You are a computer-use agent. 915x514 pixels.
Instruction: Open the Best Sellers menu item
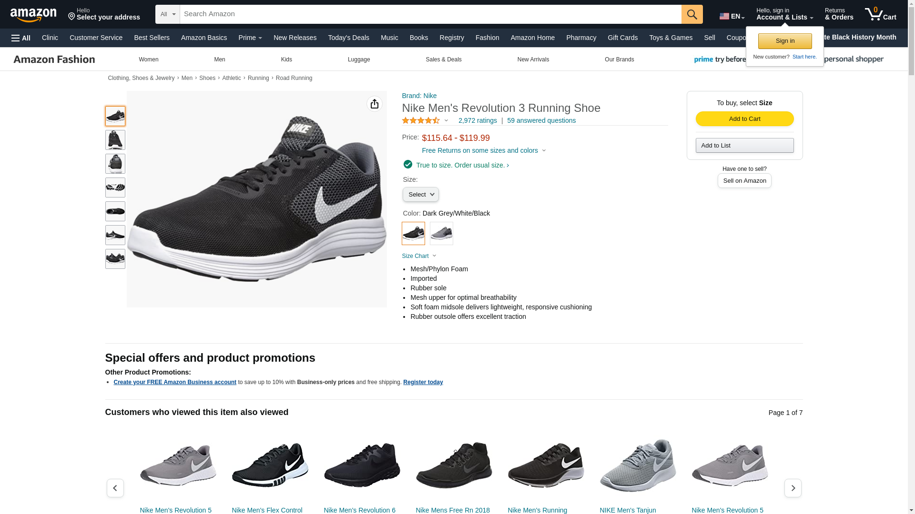click(x=152, y=38)
